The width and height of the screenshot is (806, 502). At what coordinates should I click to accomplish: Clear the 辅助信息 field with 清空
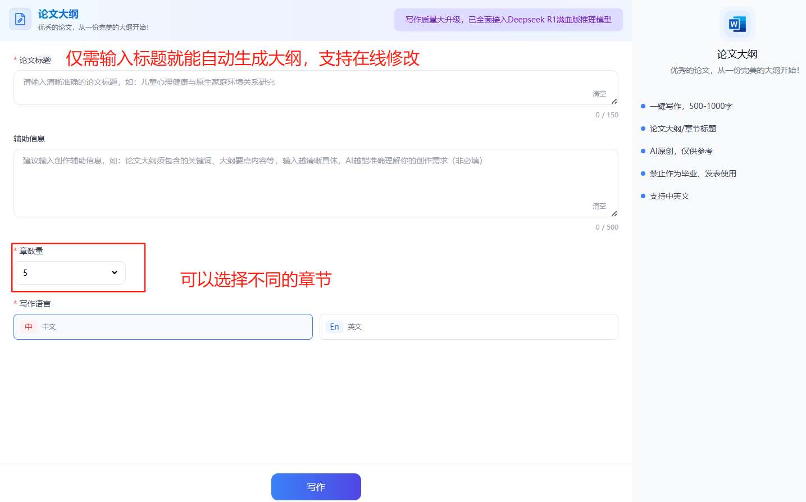599,206
